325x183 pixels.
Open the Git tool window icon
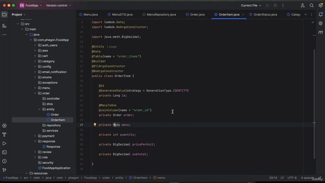point(5,170)
